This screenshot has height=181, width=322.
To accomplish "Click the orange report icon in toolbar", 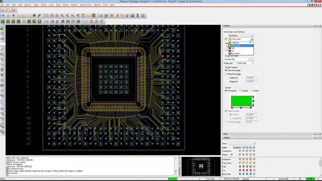I will pyautogui.click(x=143, y=16).
